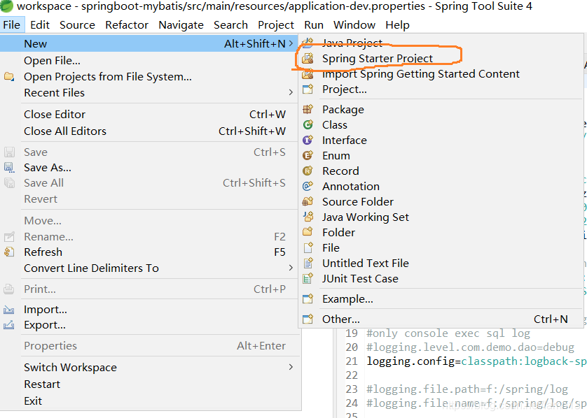Screen dimensions: 587x418
Task: Open the Navigate menu
Action: [181, 24]
